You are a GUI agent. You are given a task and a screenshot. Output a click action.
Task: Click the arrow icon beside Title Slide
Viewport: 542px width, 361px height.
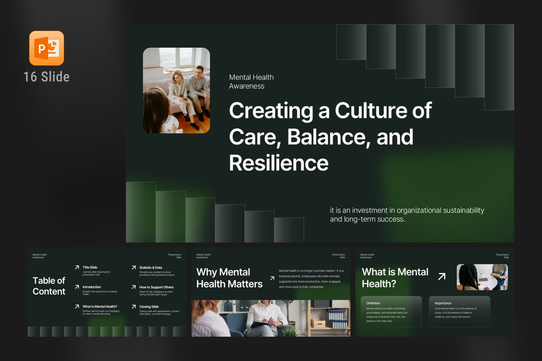[x=77, y=268]
